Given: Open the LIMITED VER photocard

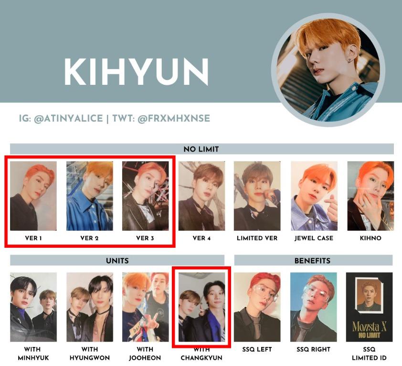Looking at the screenshot, I should pyautogui.click(x=257, y=196).
